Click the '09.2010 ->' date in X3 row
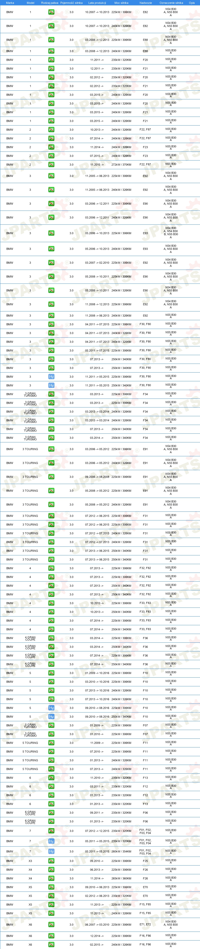Viewport: 200px width, 949px height. [97, 861]
